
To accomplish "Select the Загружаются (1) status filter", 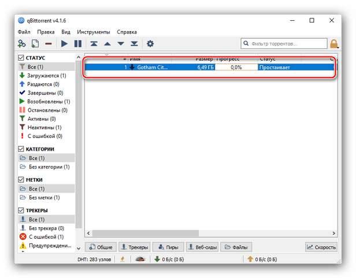I will [x=46, y=76].
